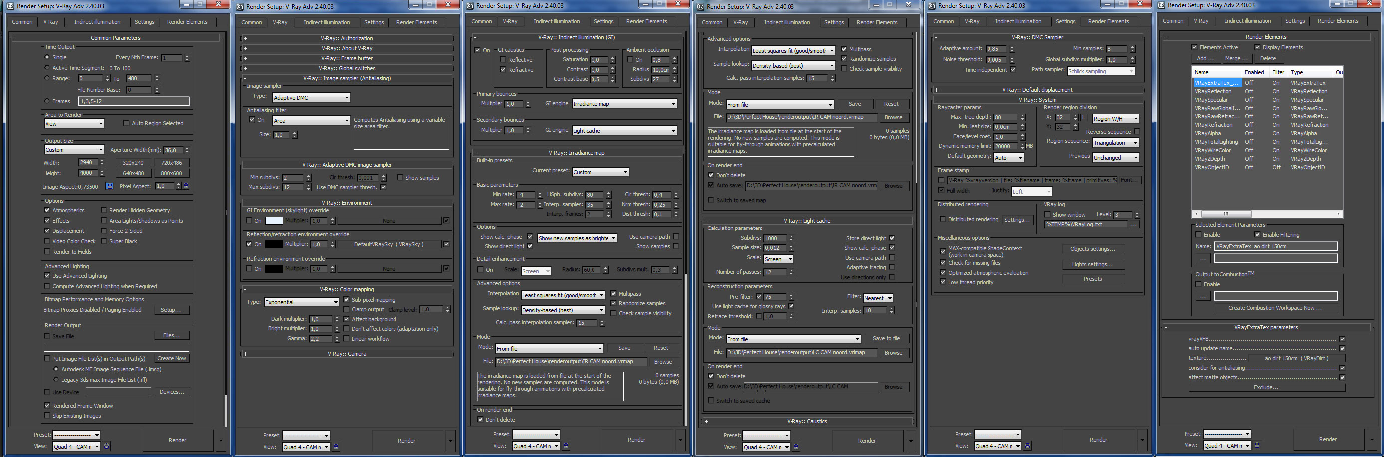Select VRayZDepth row in elements list

tap(1266, 159)
